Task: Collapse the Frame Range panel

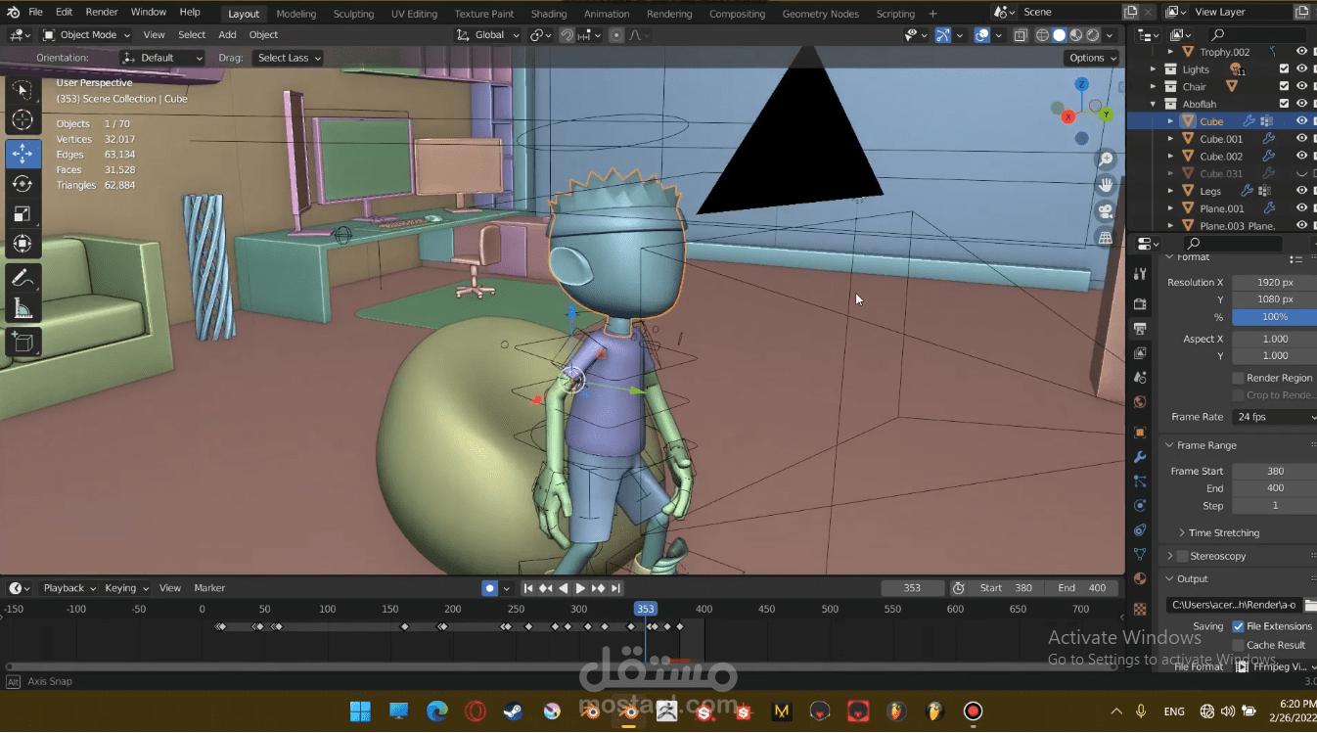Action: pyautogui.click(x=1169, y=445)
